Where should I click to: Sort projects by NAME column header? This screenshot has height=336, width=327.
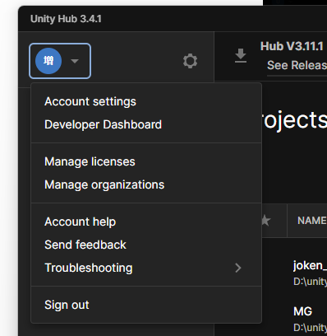pyautogui.click(x=312, y=221)
